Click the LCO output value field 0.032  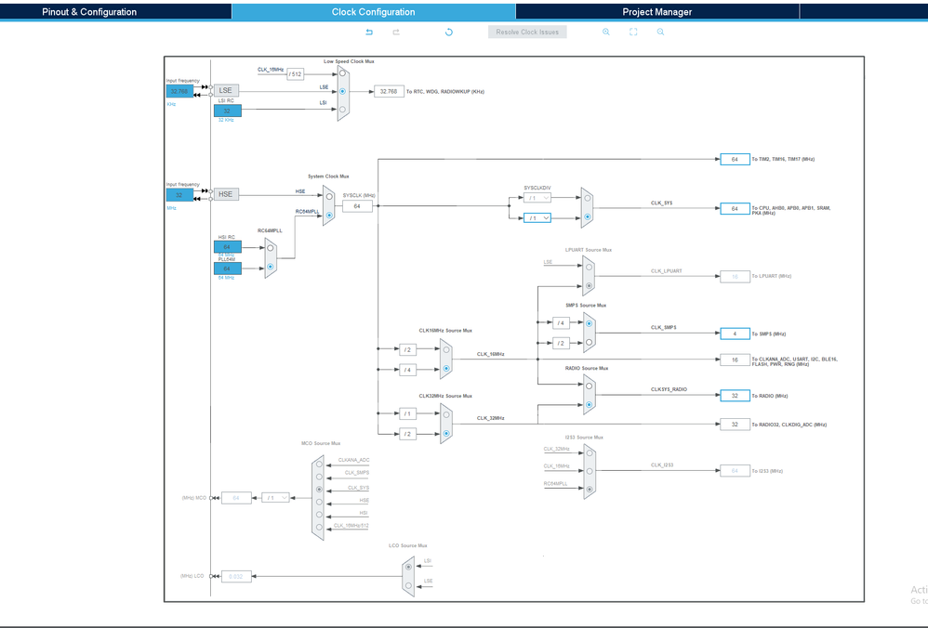[236, 576]
